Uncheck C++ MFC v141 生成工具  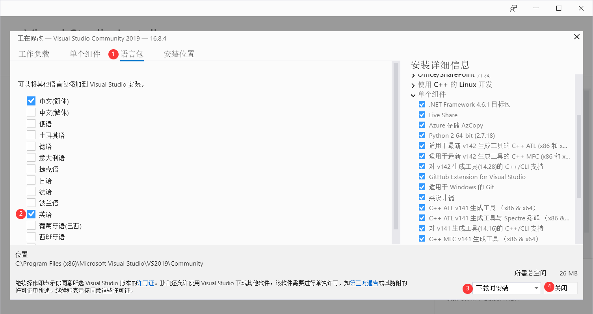pyautogui.click(x=422, y=239)
